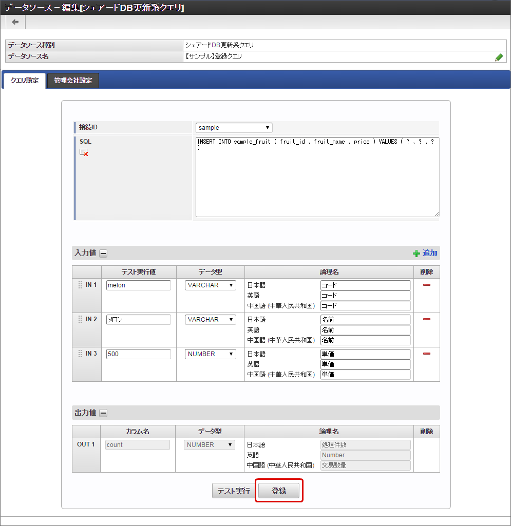Open the 接続ID sample dropdown

pyautogui.click(x=234, y=128)
